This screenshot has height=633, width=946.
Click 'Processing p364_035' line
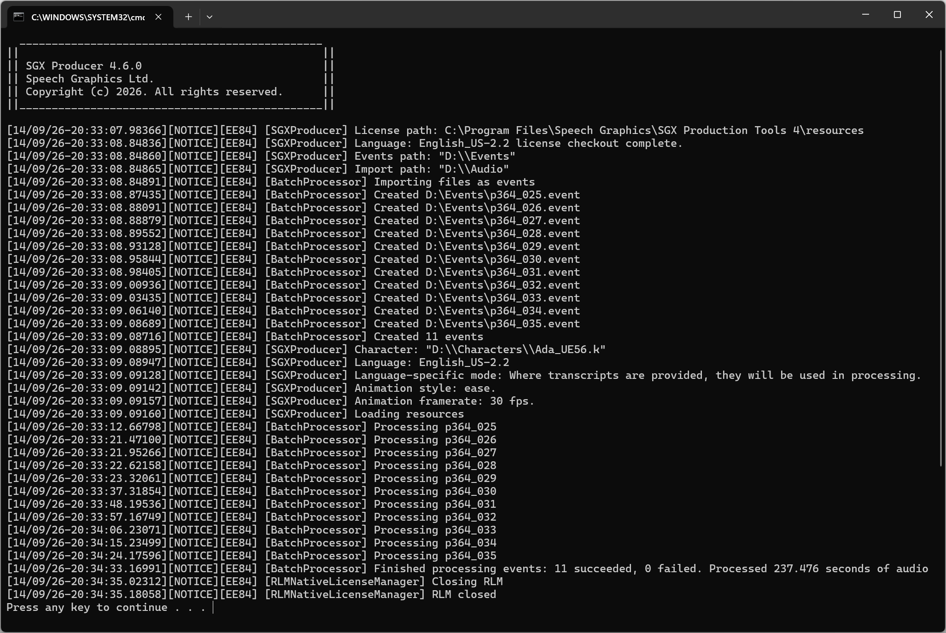tap(251, 556)
